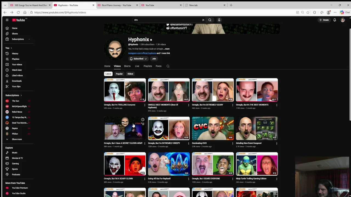Open Gaming in the Explore section
Image resolution: width=351 pixels, height=197 pixels.
click(15, 164)
